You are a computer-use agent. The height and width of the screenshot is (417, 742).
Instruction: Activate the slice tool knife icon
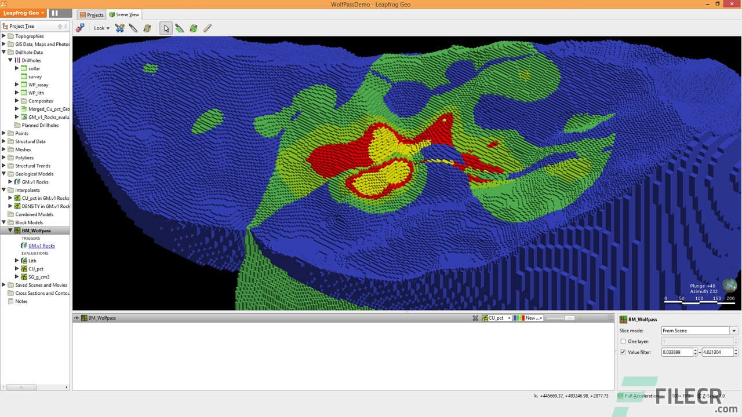click(133, 28)
